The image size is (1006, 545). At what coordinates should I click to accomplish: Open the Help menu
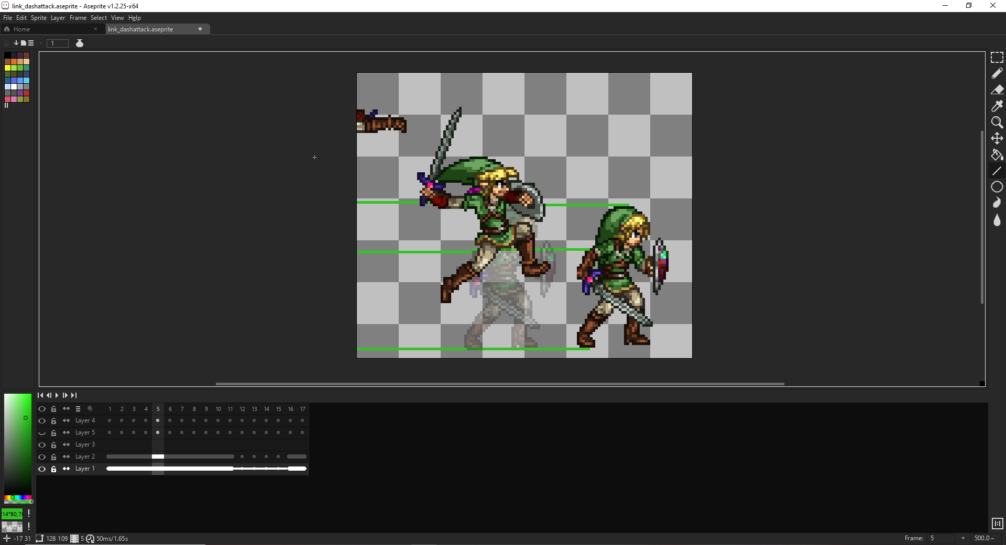(135, 18)
